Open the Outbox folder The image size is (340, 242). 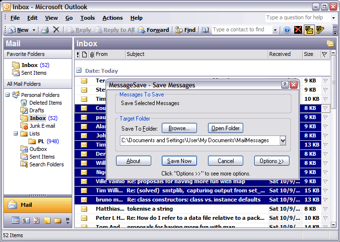click(x=34, y=149)
